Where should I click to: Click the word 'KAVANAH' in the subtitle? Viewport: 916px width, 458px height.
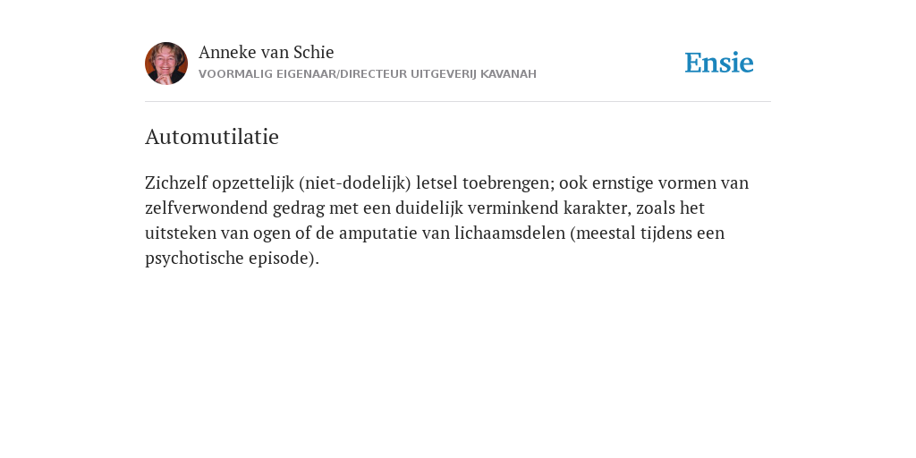pos(508,74)
